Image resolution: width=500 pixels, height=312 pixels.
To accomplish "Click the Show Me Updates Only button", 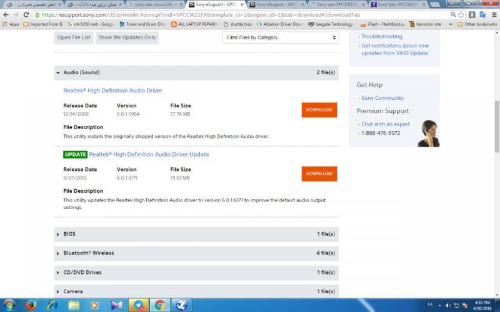I will coord(127,37).
